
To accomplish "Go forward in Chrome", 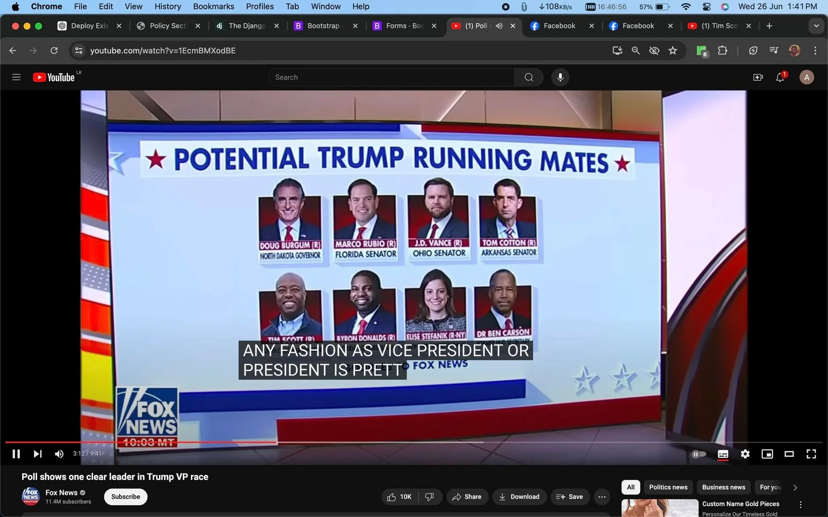I will pos(33,50).
